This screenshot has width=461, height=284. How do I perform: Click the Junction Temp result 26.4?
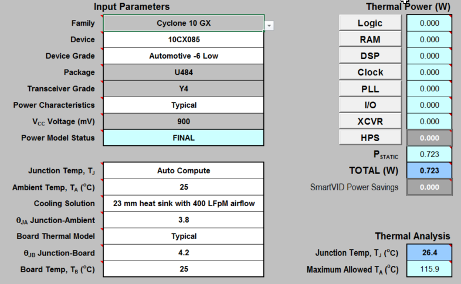pyautogui.click(x=429, y=252)
